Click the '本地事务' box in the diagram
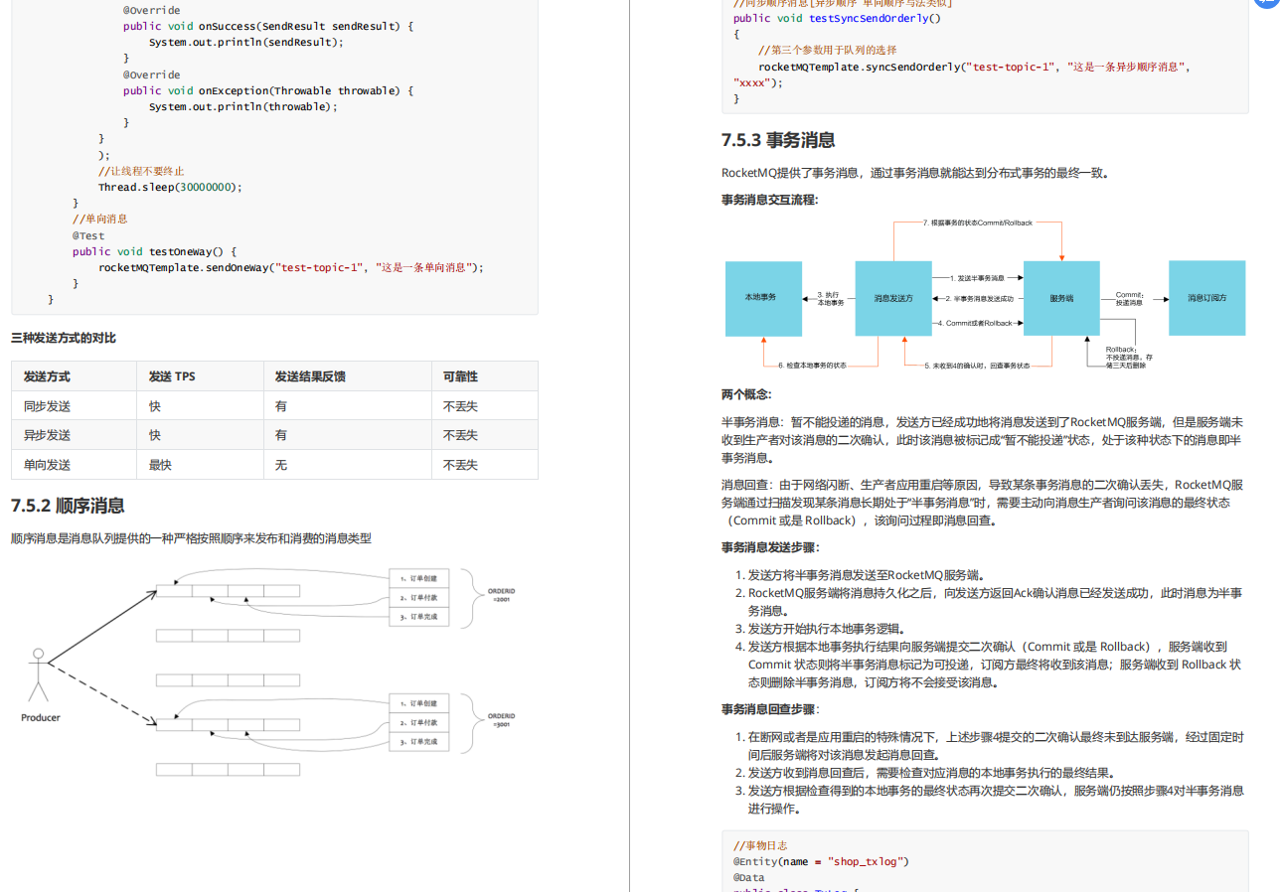1281x892 pixels. [x=763, y=298]
